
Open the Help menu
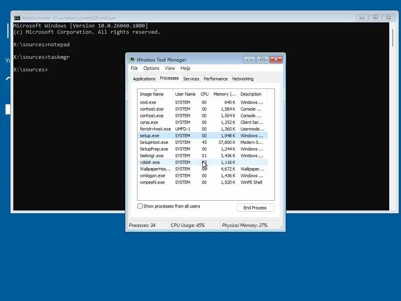(x=185, y=68)
